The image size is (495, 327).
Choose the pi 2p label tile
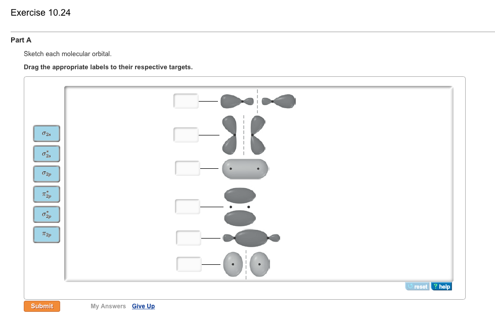coord(47,235)
